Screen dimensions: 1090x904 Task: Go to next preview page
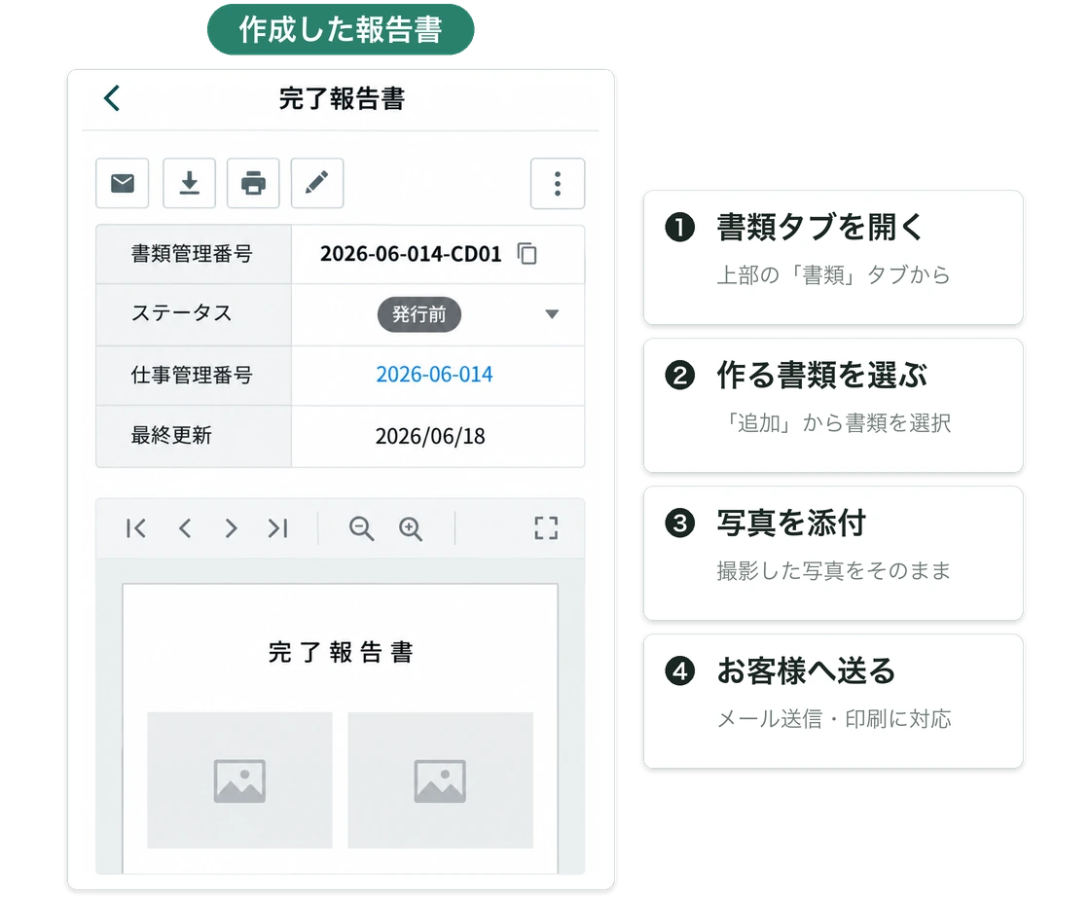[x=231, y=528]
